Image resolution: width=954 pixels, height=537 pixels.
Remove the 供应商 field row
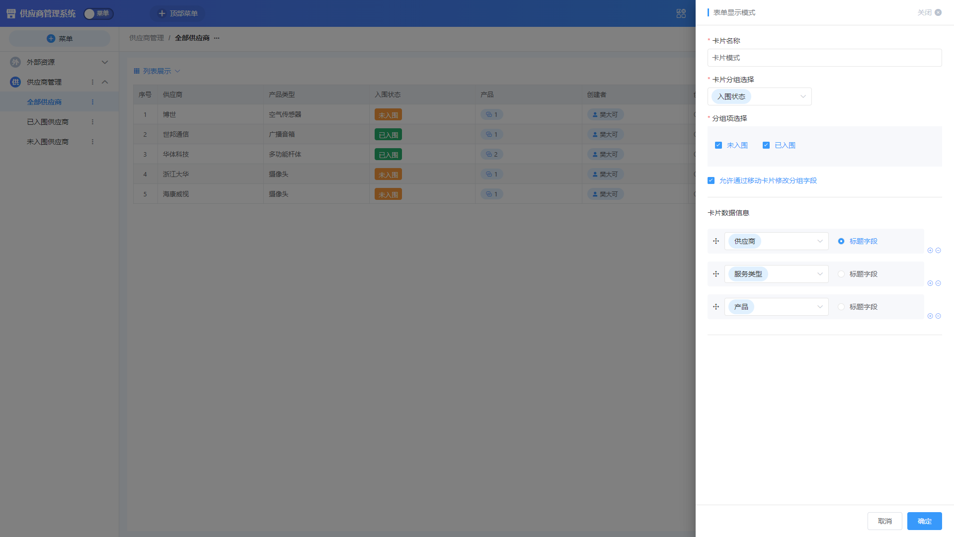[x=938, y=251]
